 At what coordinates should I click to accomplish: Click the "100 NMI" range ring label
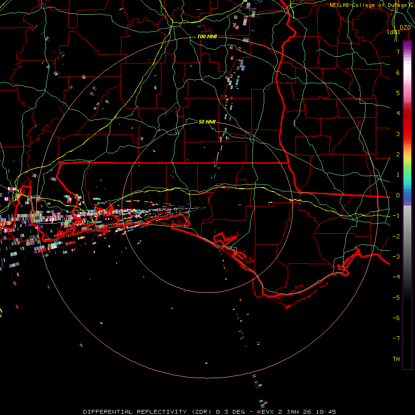[x=207, y=36]
